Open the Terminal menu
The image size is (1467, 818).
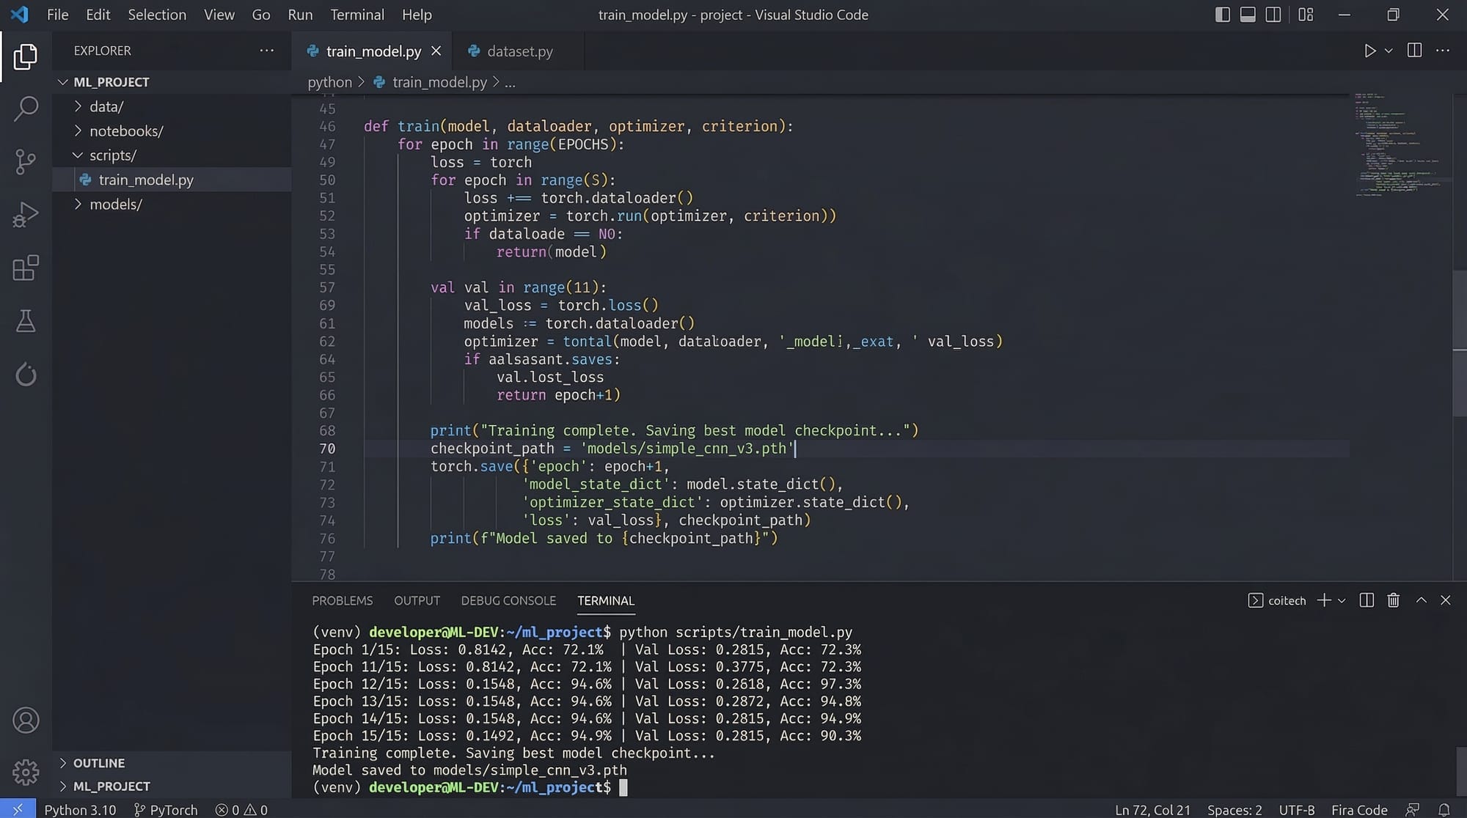point(356,15)
